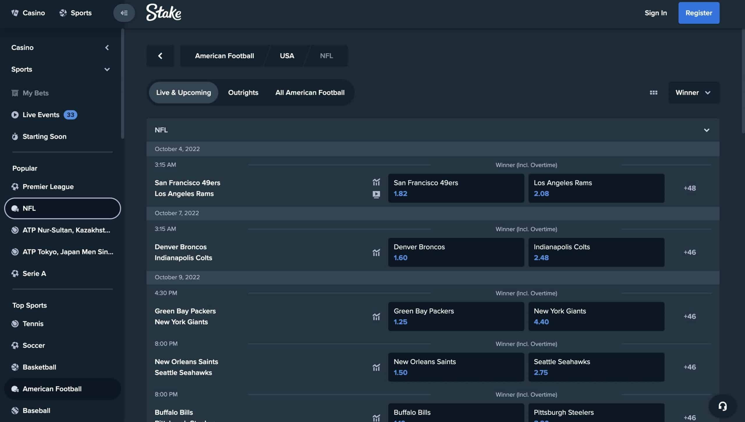The image size is (745, 422).
Task: Open stats chart for Saints vs Seahawks
Action: pyautogui.click(x=376, y=367)
